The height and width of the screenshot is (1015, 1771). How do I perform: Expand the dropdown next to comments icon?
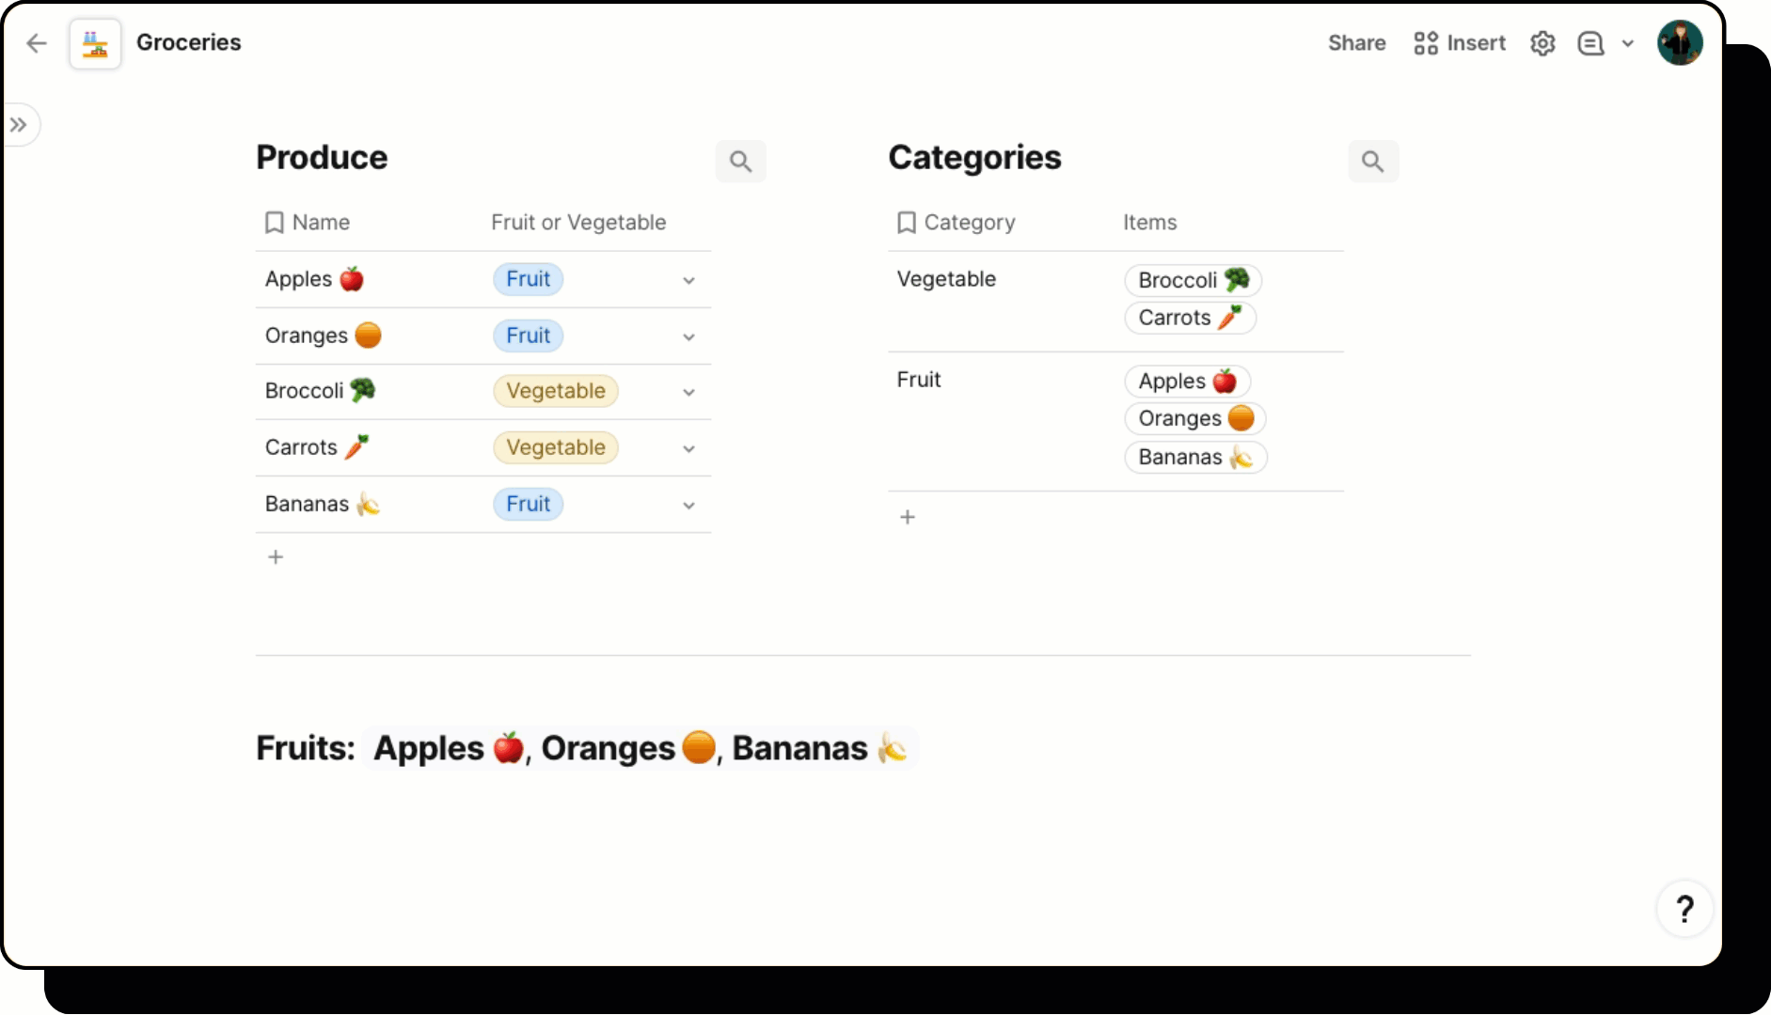click(1628, 43)
